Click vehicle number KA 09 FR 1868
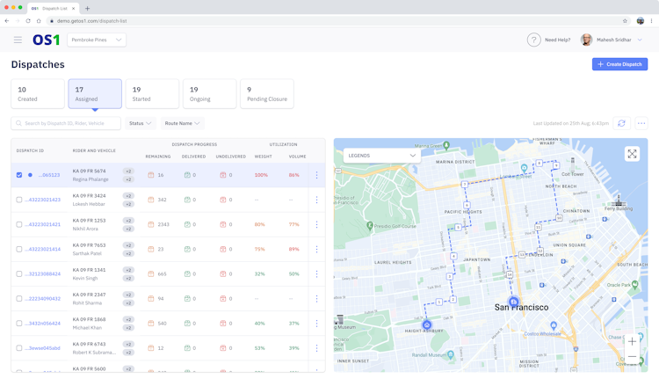Viewport: 659px width, 386px height. (89, 319)
